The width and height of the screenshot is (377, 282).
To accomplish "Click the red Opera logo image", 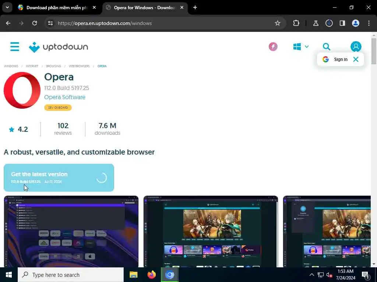I will [22, 90].
